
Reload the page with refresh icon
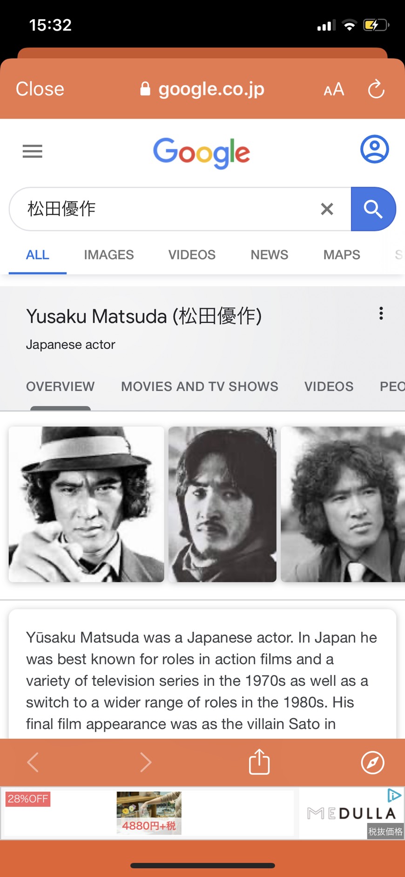(x=376, y=89)
